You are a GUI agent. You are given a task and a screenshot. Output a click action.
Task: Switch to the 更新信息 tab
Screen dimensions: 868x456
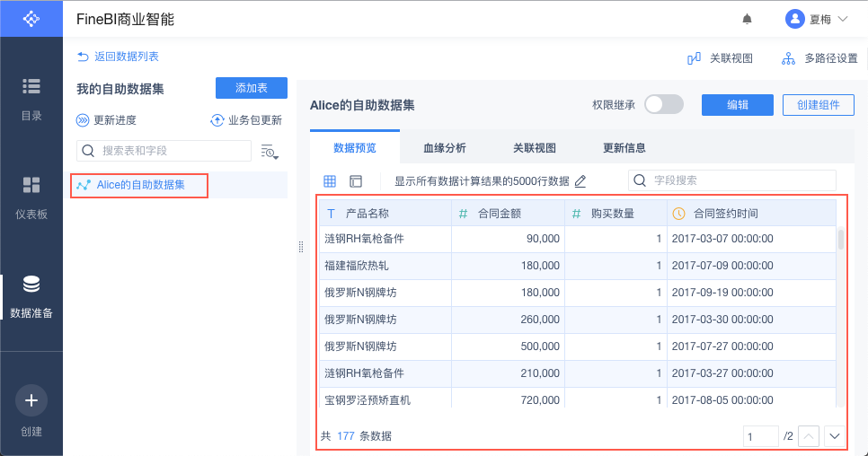coord(624,148)
